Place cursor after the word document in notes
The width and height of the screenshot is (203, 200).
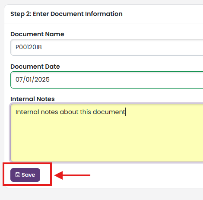pyautogui.click(x=125, y=112)
